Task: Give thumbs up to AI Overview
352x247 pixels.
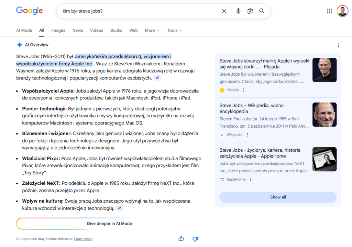Action: tap(181, 239)
